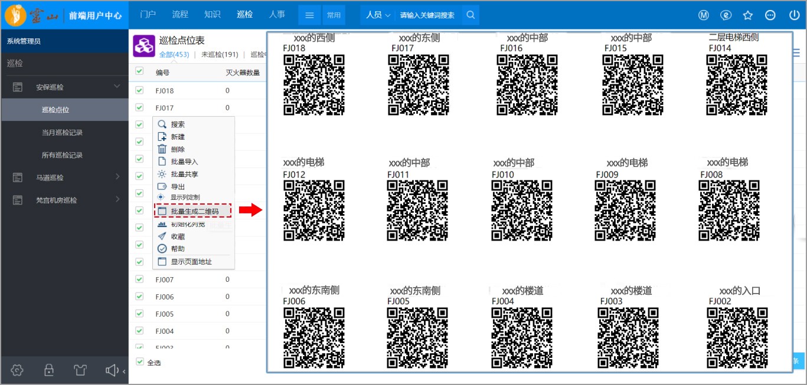This screenshot has height=385, width=807.
Task: Click the FJ014 QR code image
Action: pyautogui.click(x=737, y=85)
